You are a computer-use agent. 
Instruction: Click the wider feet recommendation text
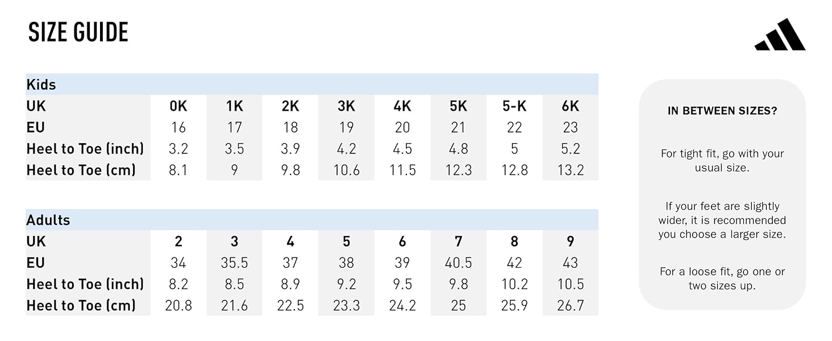click(722, 220)
